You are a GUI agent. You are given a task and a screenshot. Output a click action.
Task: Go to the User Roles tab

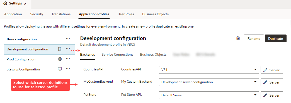[x=126, y=14]
